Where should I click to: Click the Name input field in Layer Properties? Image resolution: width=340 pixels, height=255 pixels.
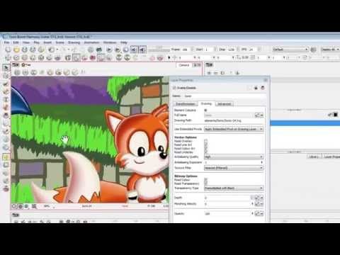pos(225,96)
